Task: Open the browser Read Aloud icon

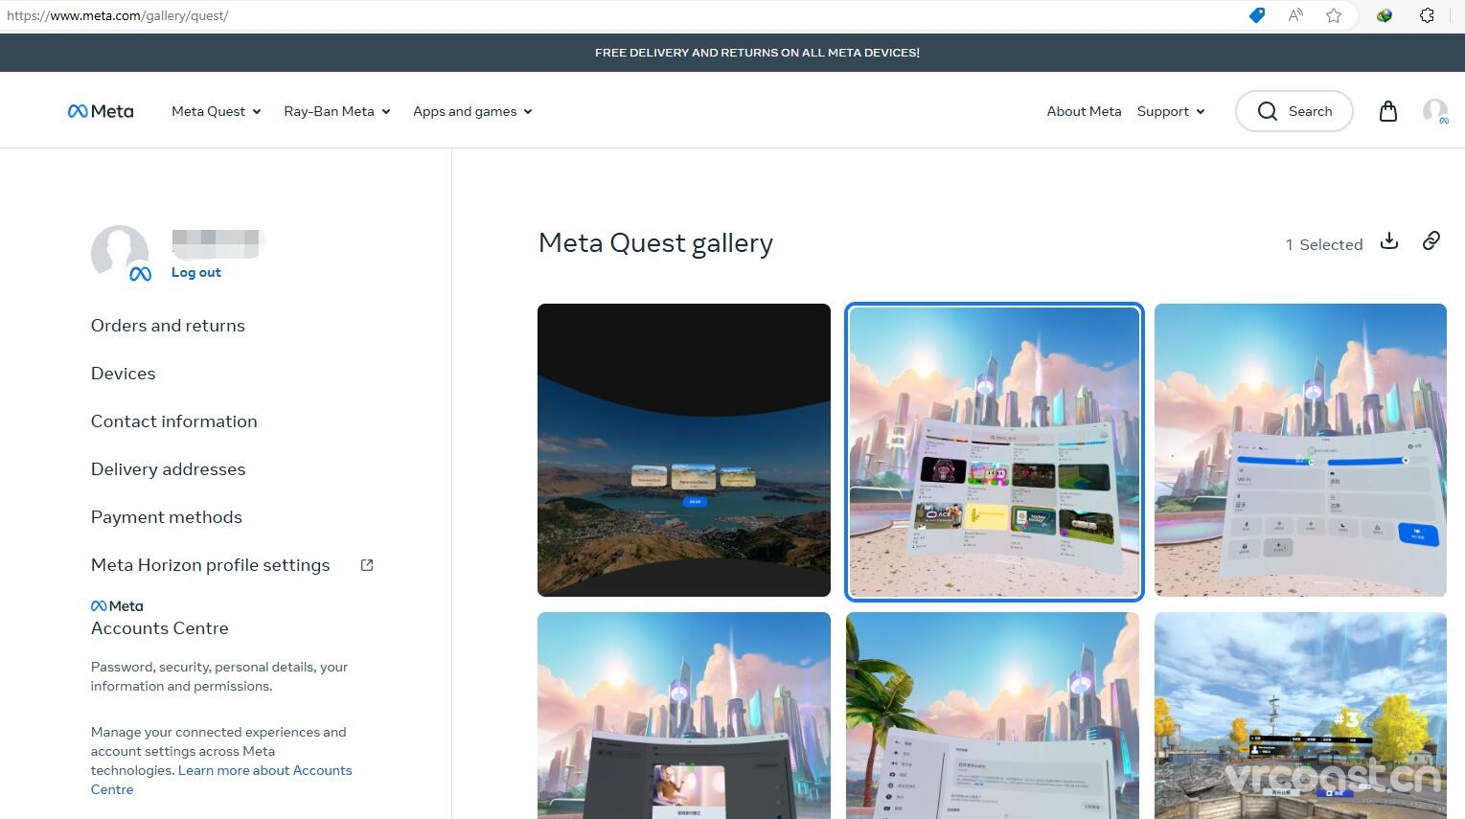Action: [x=1295, y=15]
